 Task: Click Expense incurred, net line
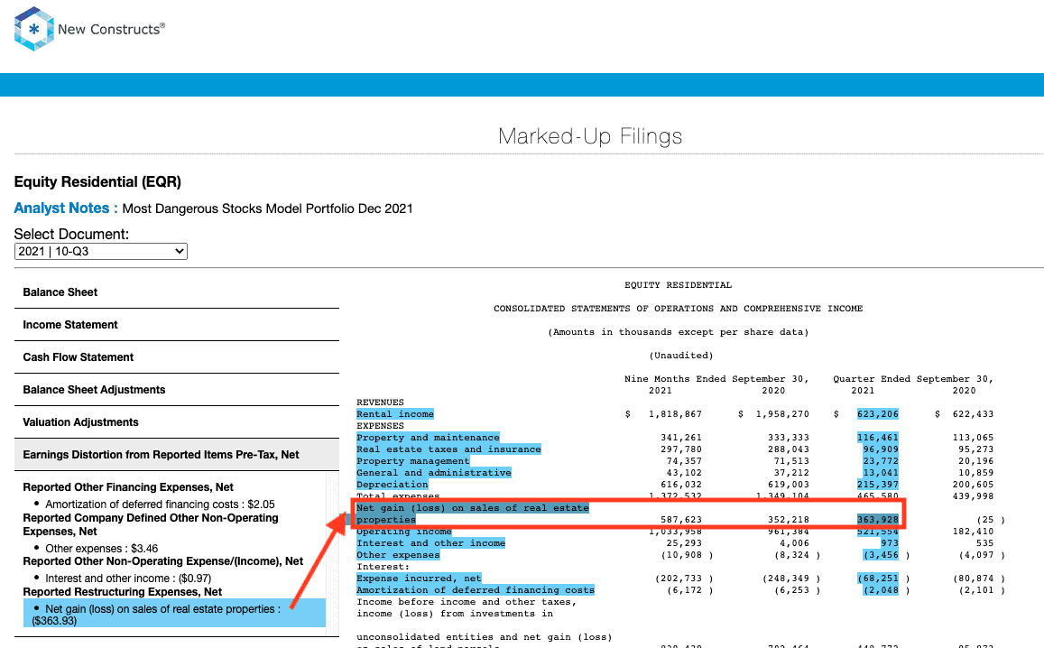pyautogui.click(x=419, y=579)
